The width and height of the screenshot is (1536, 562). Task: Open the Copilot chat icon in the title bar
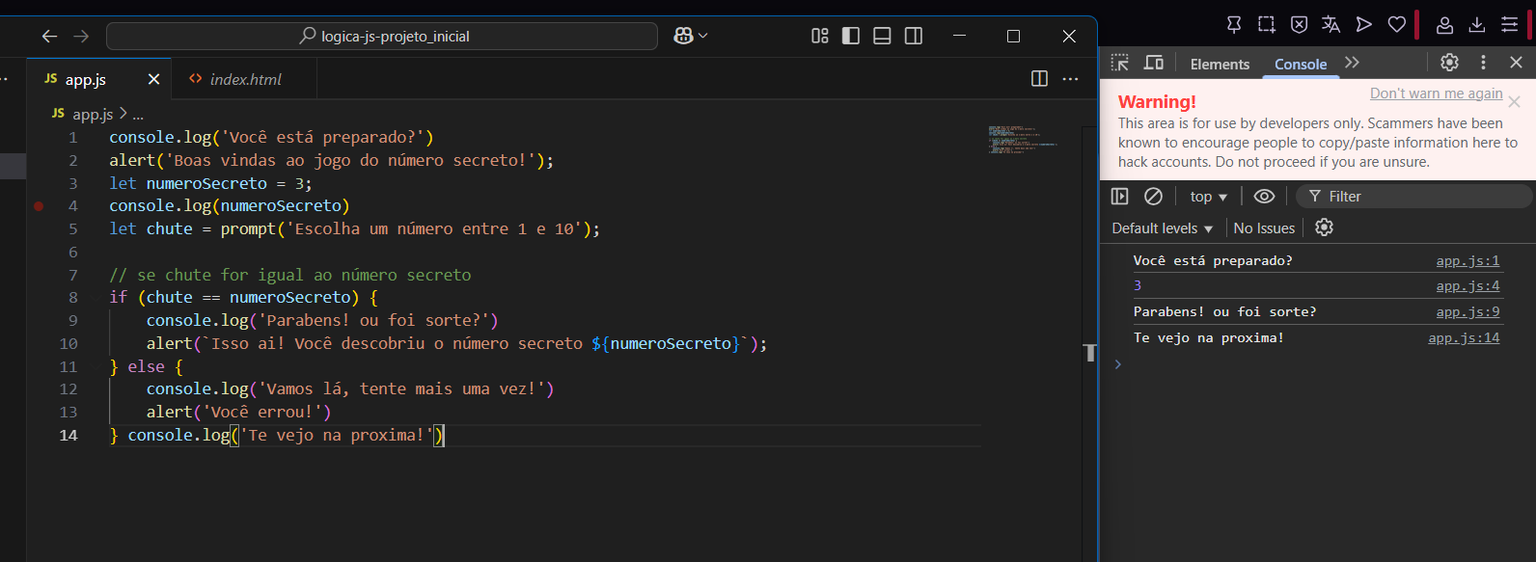pos(683,36)
